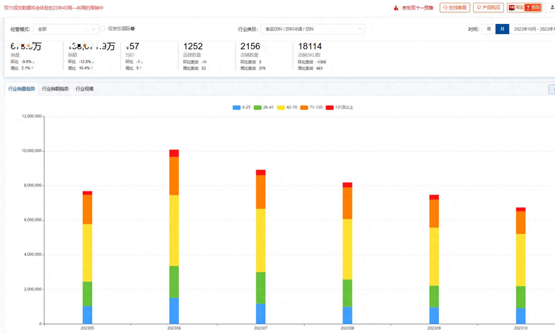Open the user profile icon
The height and width of the screenshot is (333, 555).
[x=552, y=7]
